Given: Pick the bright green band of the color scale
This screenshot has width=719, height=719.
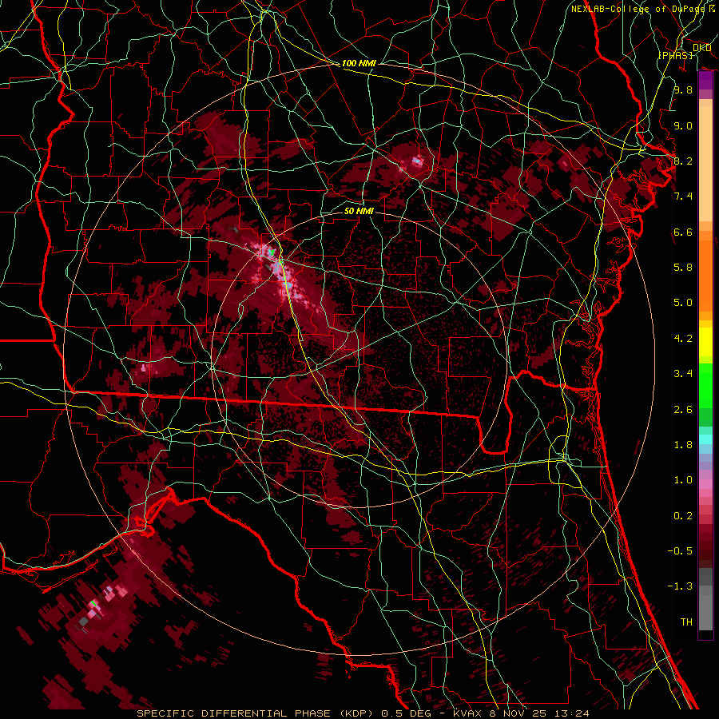Looking at the screenshot, I should click(705, 386).
